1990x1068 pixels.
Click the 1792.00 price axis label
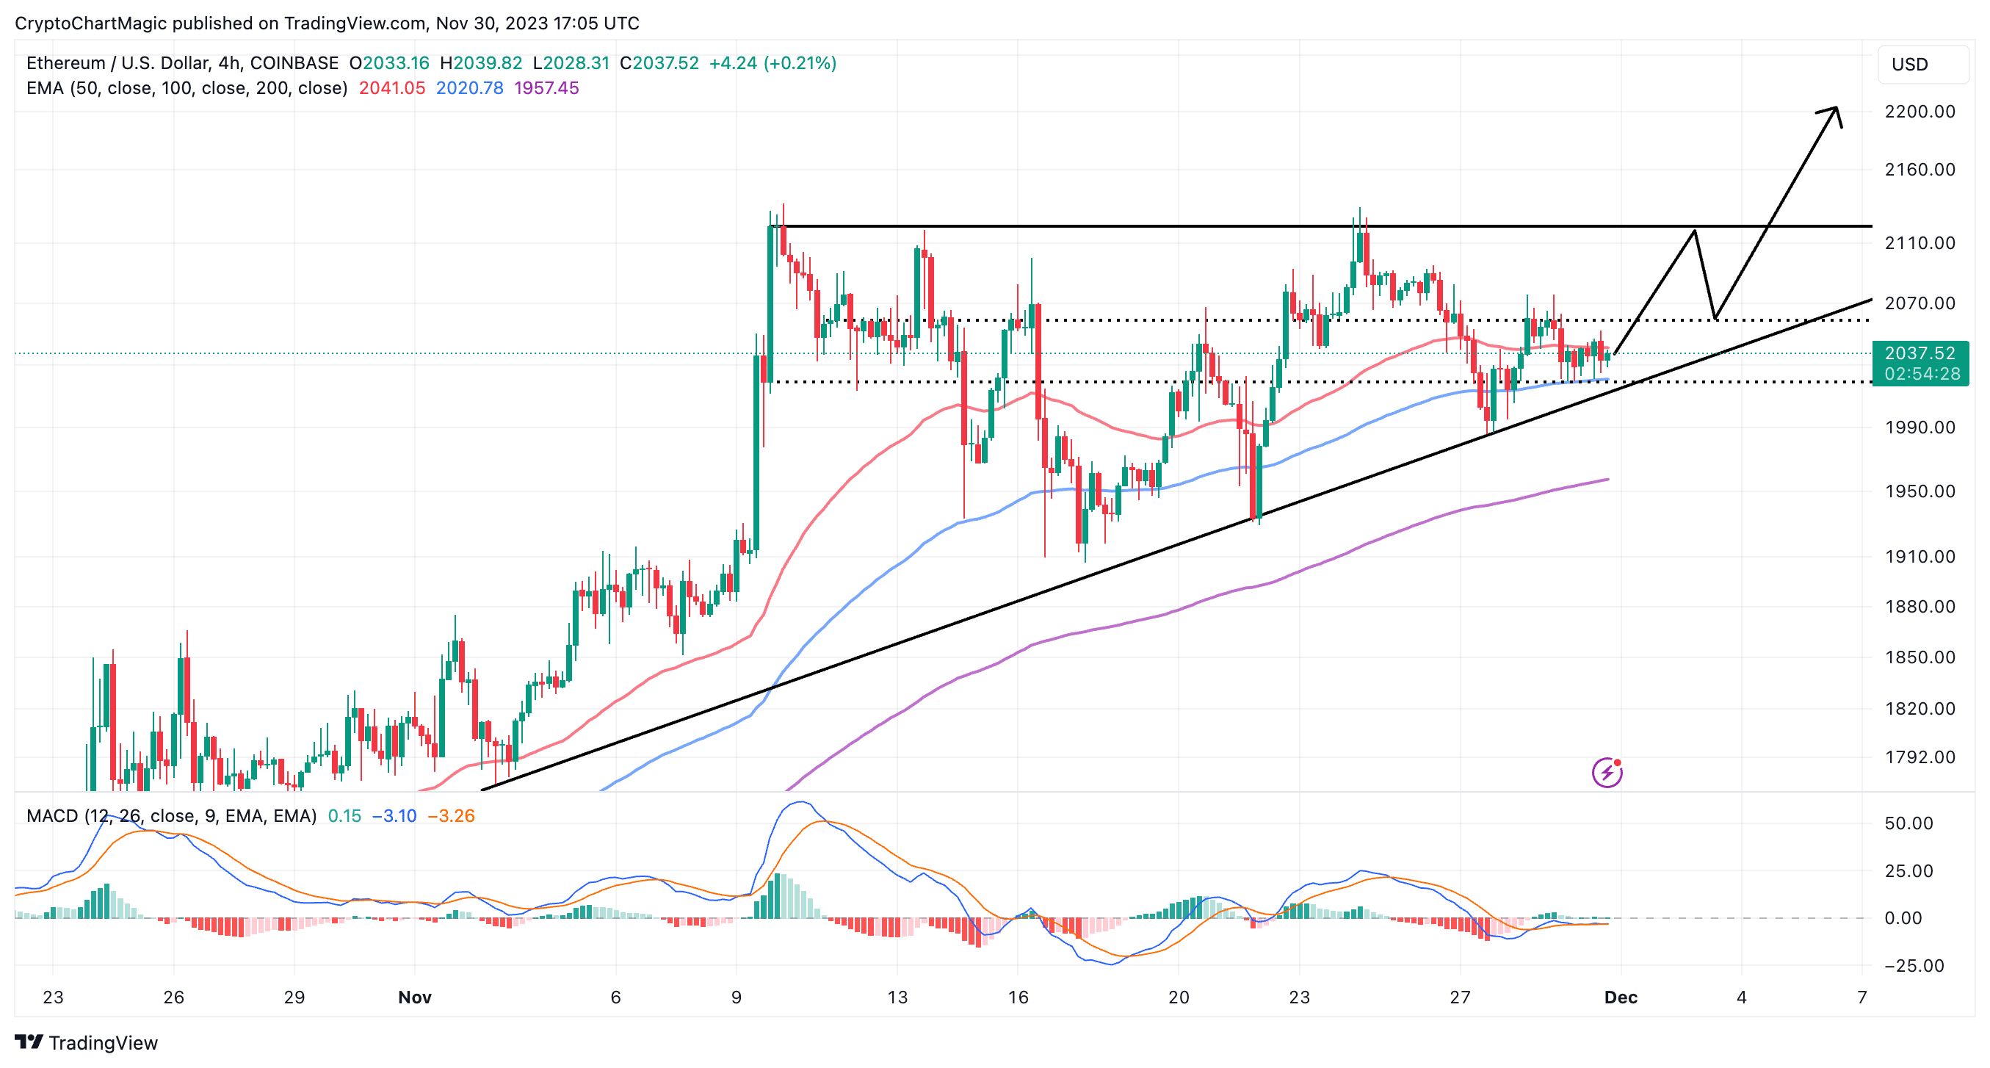1920,757
